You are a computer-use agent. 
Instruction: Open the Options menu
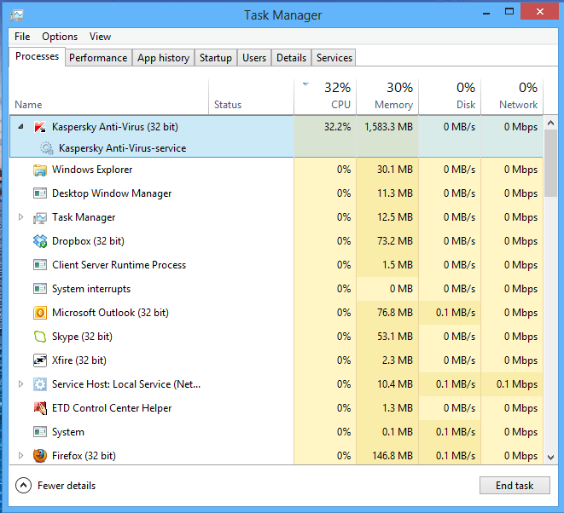point(60,37)
